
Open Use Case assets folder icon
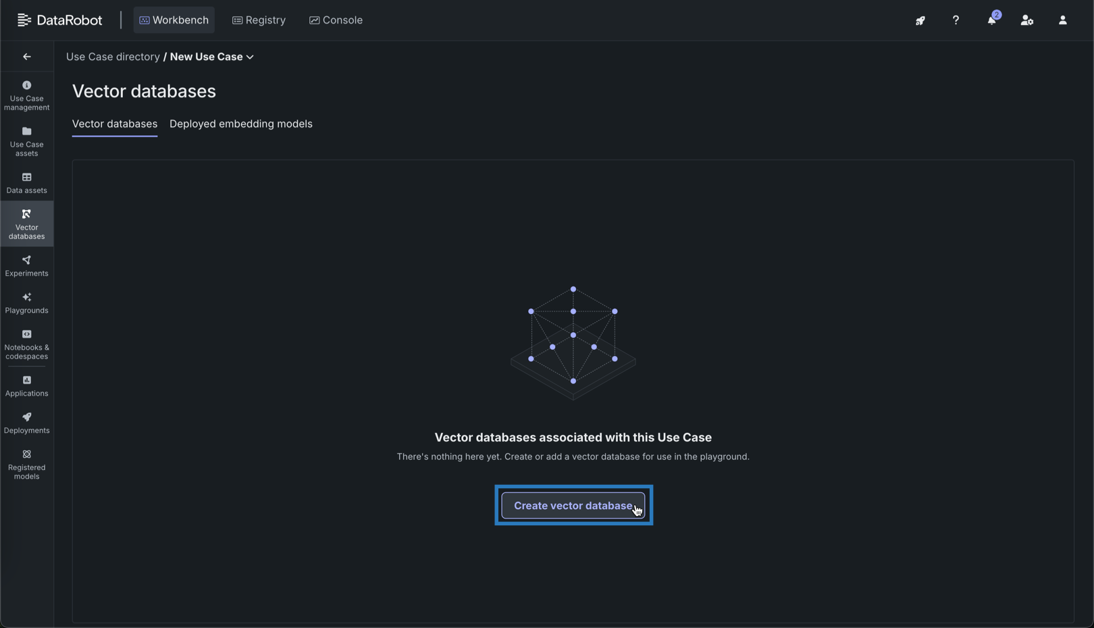point(26,132)
